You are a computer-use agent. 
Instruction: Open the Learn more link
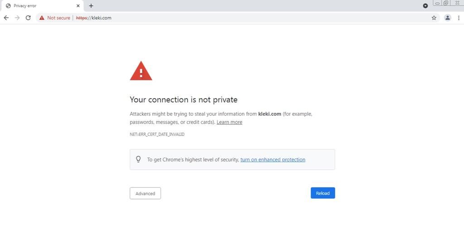[229, 122]
